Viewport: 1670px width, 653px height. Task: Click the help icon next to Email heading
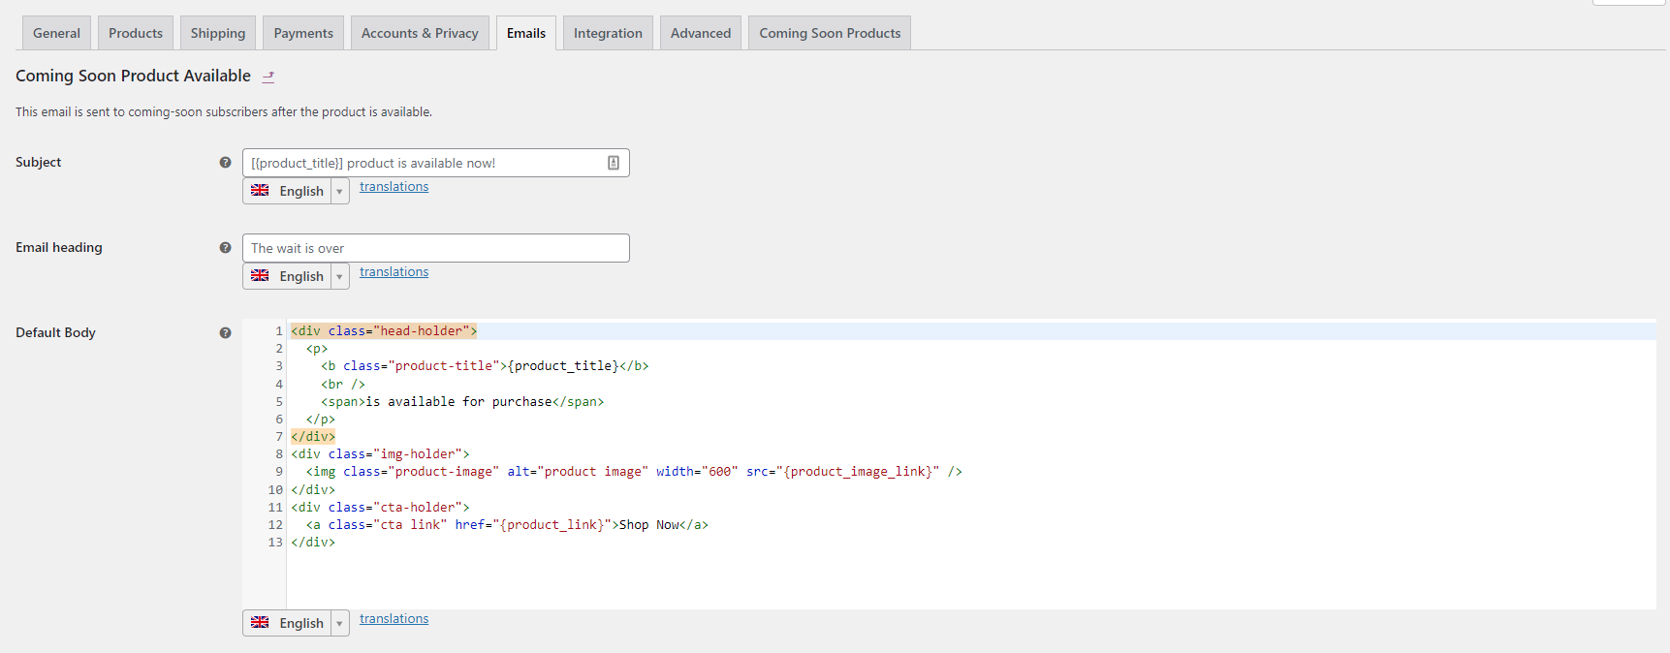[x=225, y=248]
